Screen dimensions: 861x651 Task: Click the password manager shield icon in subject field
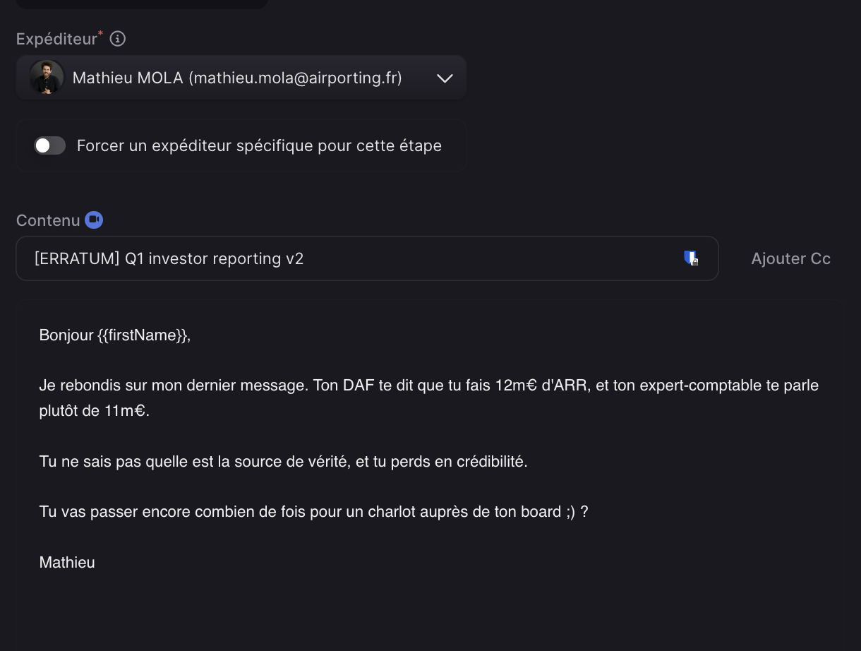(x=691, y=258)
